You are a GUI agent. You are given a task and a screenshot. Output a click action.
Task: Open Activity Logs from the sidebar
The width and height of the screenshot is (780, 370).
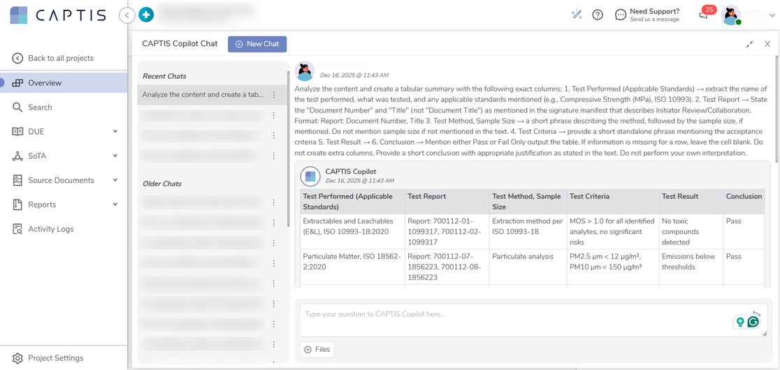[x=50, y=229]
